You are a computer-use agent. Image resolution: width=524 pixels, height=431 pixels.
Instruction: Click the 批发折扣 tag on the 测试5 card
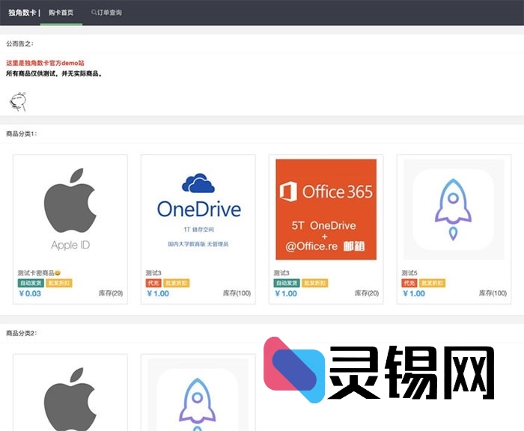433,284
